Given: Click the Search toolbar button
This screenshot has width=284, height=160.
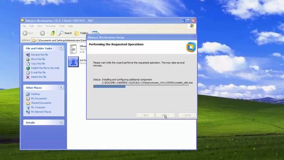Looking at the screenshot, I should [x=65, y=33].
